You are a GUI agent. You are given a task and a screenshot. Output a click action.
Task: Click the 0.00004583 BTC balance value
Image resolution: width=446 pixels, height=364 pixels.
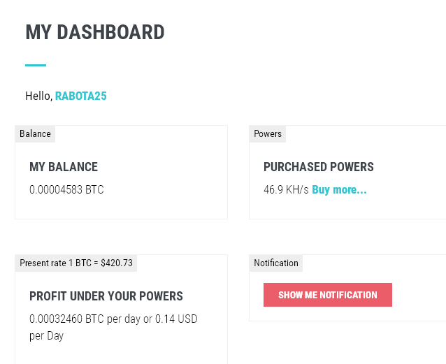pos(66,189)
